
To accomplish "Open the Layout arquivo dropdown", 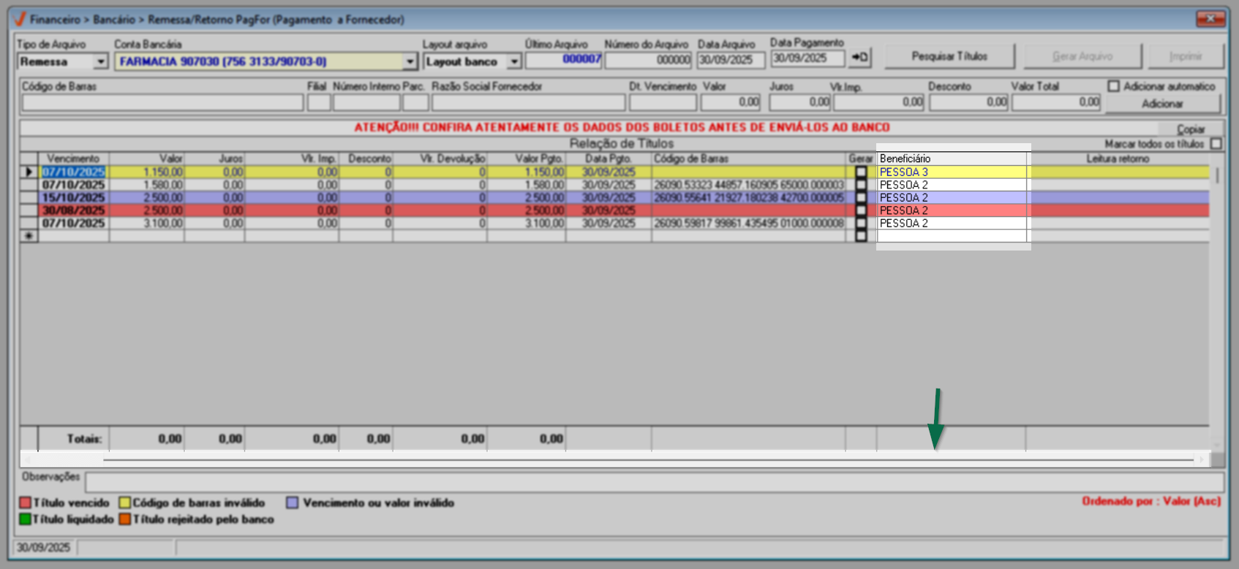I will [x=514, y=62].
